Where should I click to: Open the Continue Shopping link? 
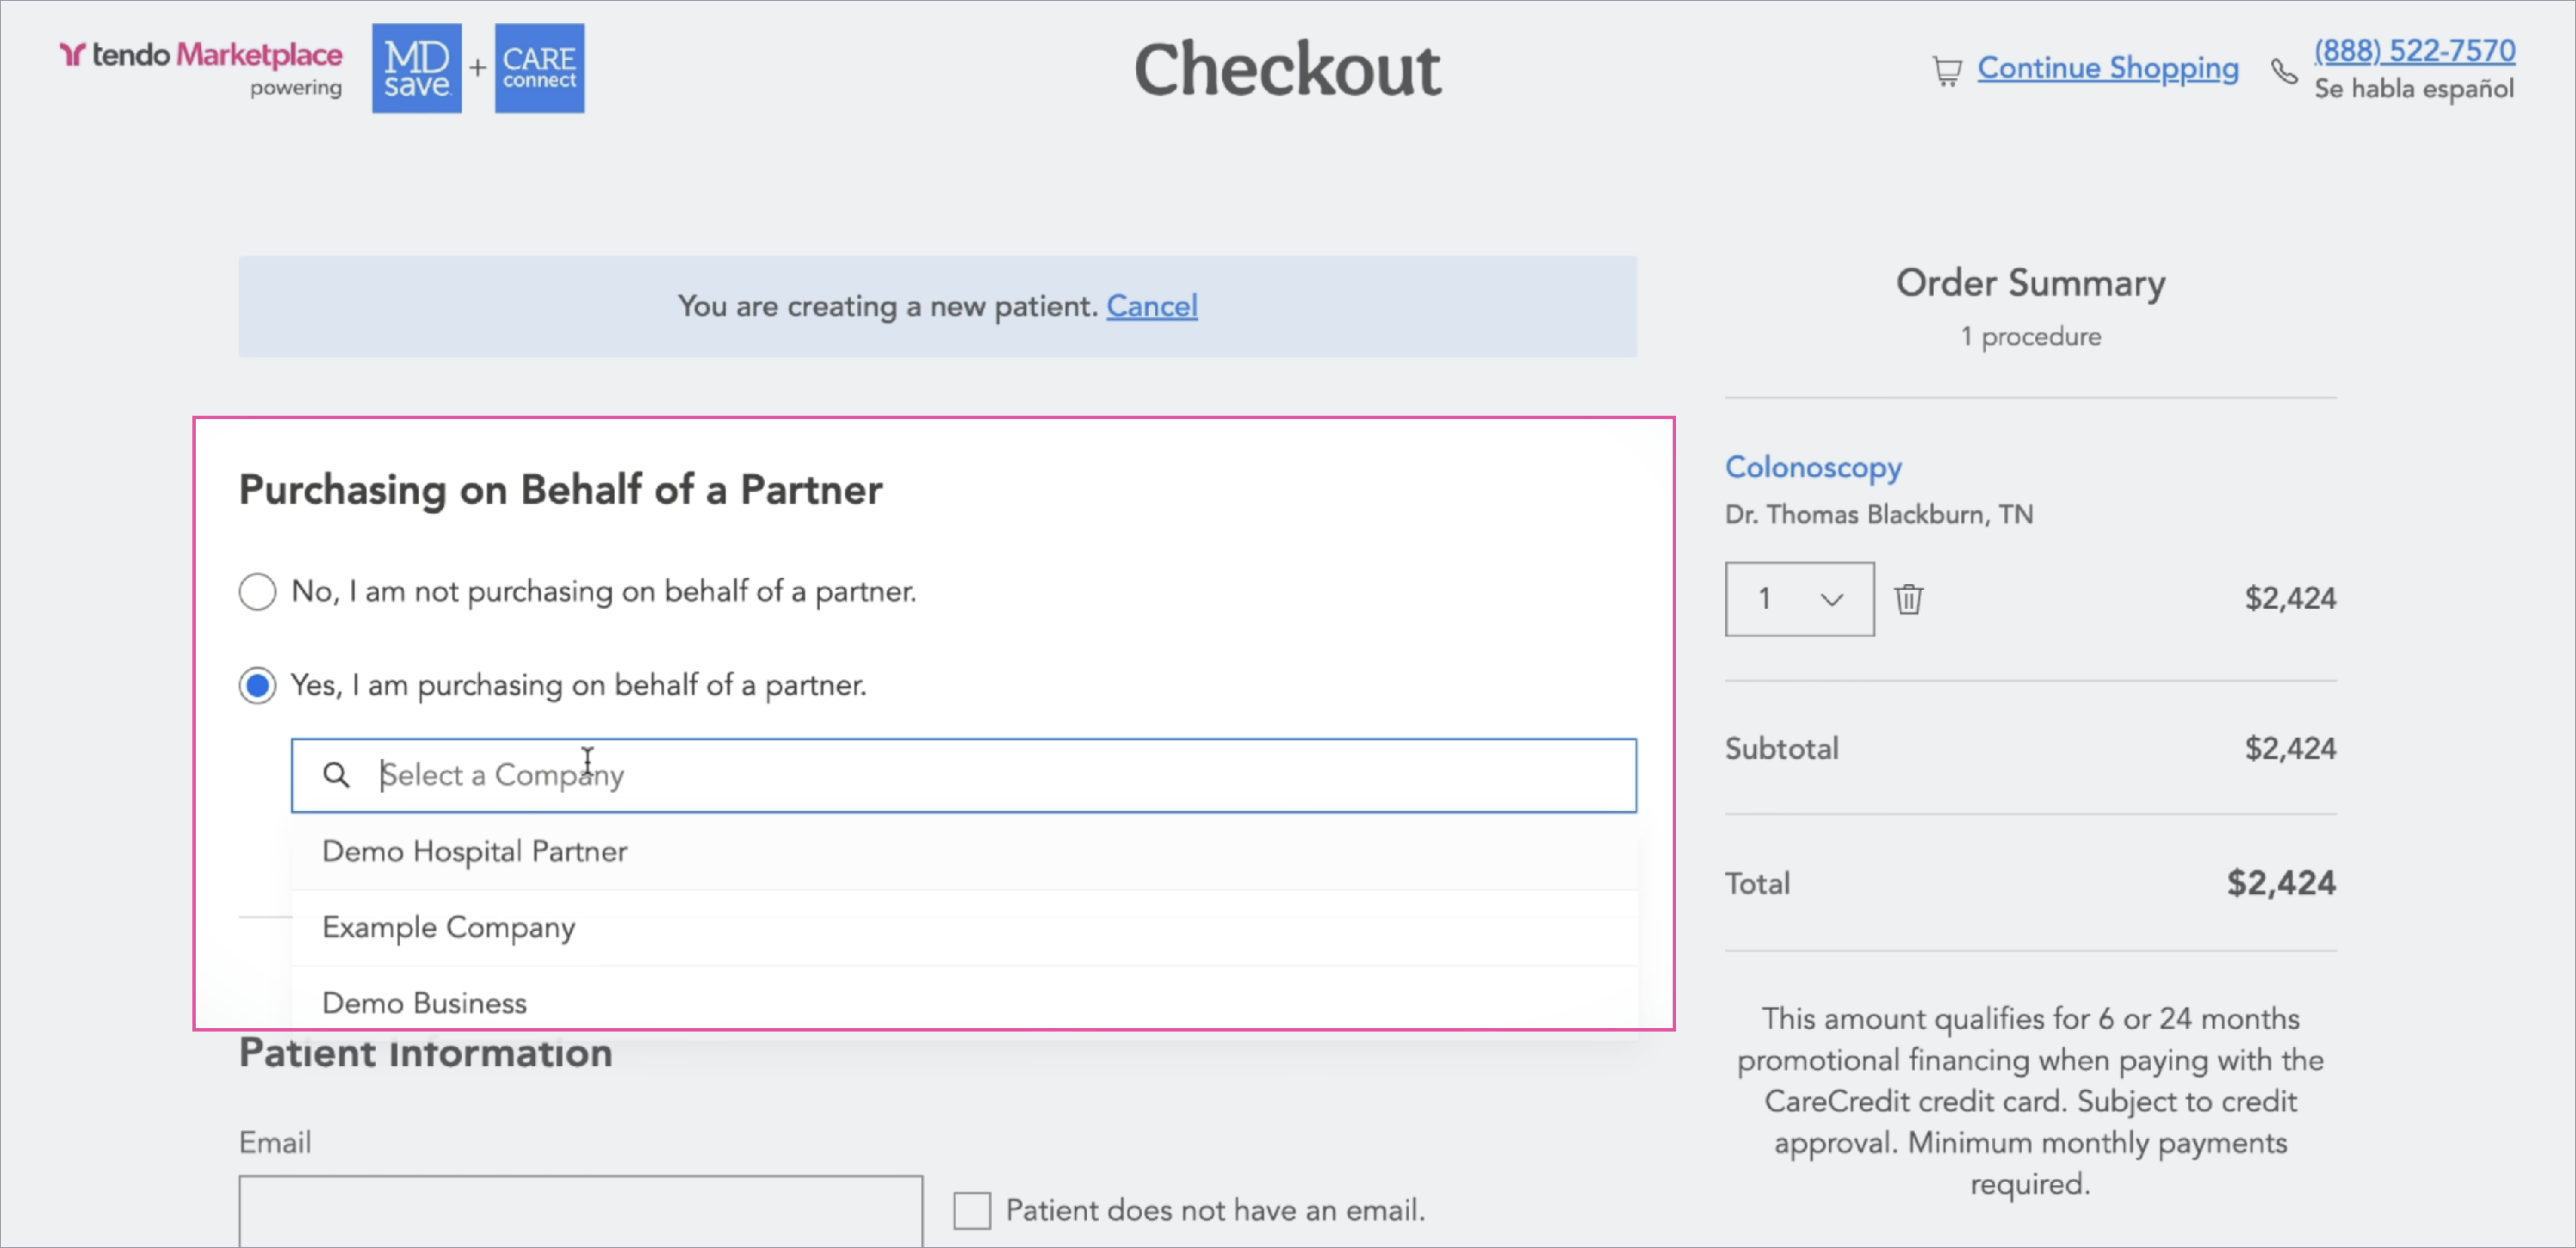click(2107, 68)
